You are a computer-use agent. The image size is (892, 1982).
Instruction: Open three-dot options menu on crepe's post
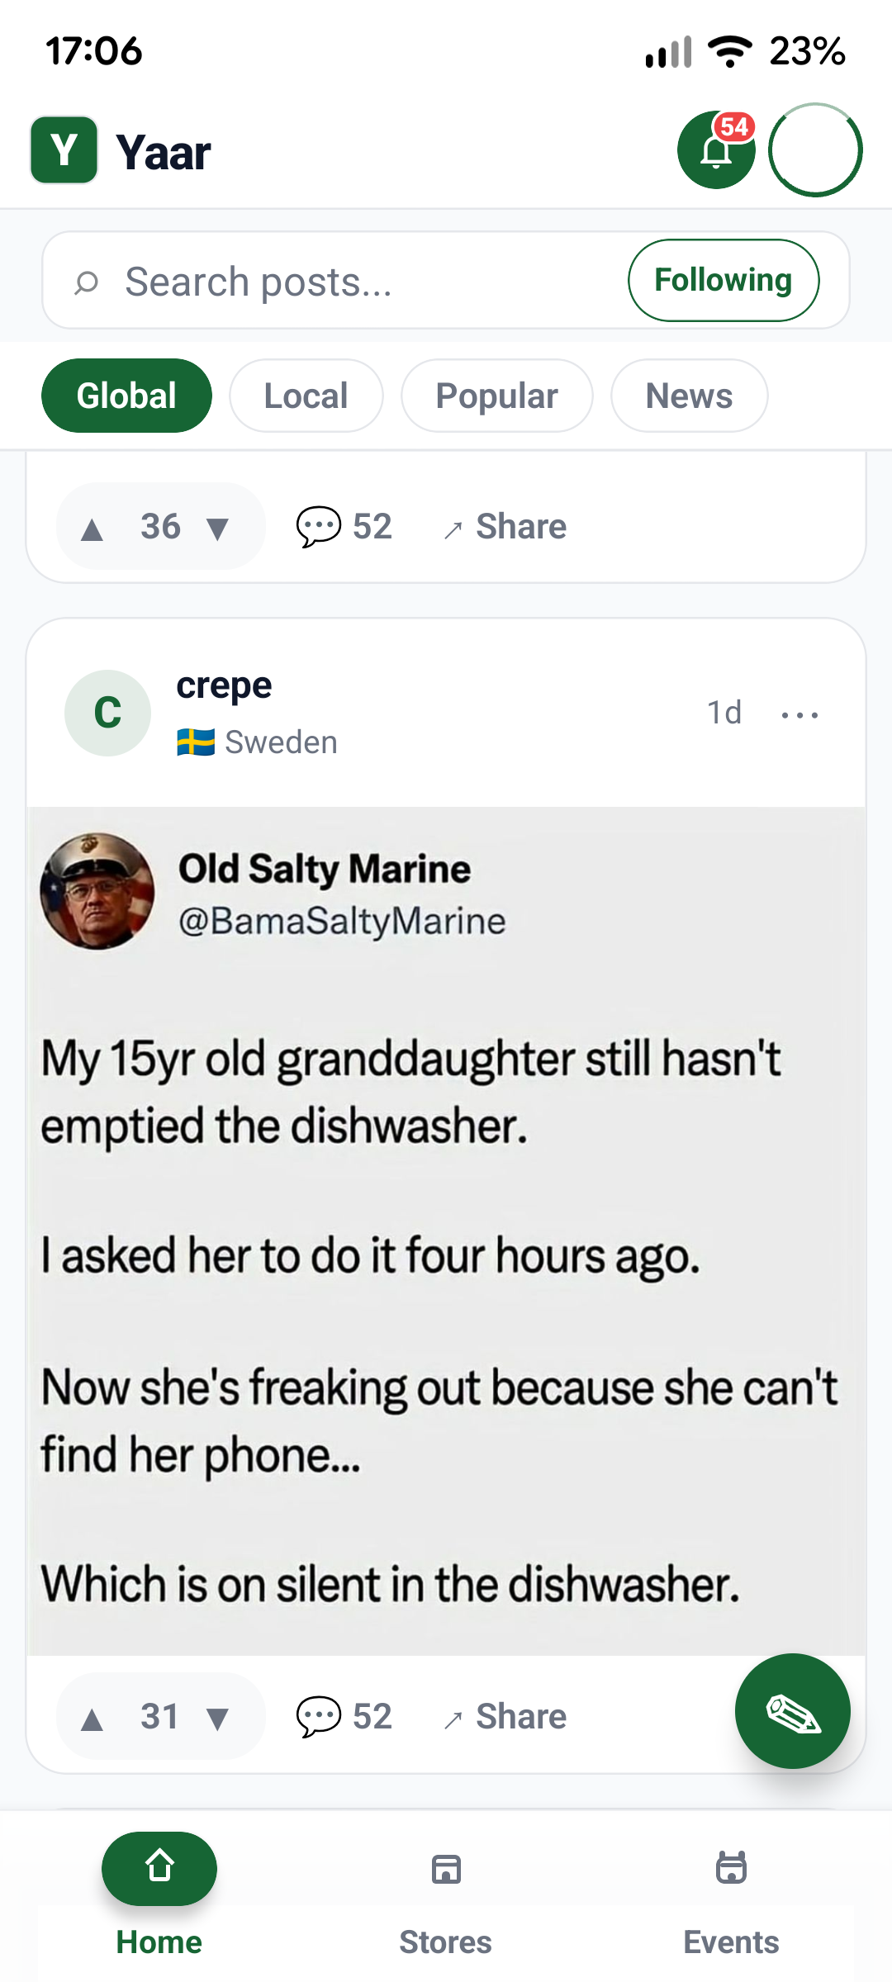coord(799,714)
